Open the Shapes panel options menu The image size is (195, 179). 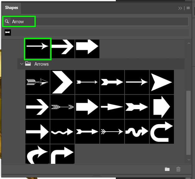pos(188,8)
